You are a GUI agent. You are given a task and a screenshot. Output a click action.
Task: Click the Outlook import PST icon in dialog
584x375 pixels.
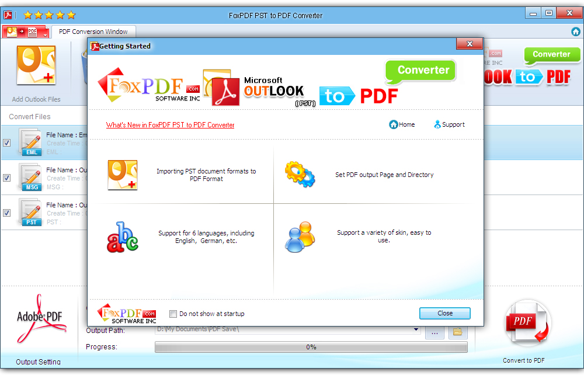point(123,175)
